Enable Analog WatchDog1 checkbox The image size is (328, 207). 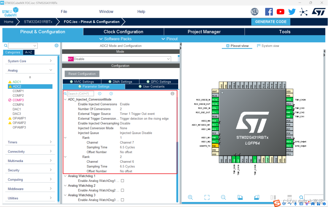pyautogui.click(x=122, y=180)
